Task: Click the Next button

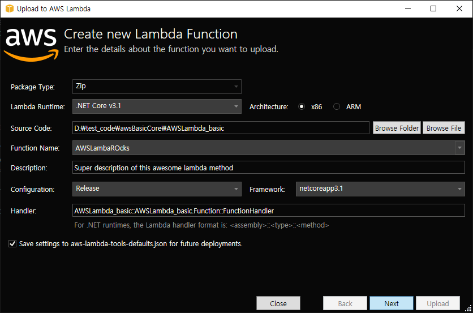Action: point(392,303)
